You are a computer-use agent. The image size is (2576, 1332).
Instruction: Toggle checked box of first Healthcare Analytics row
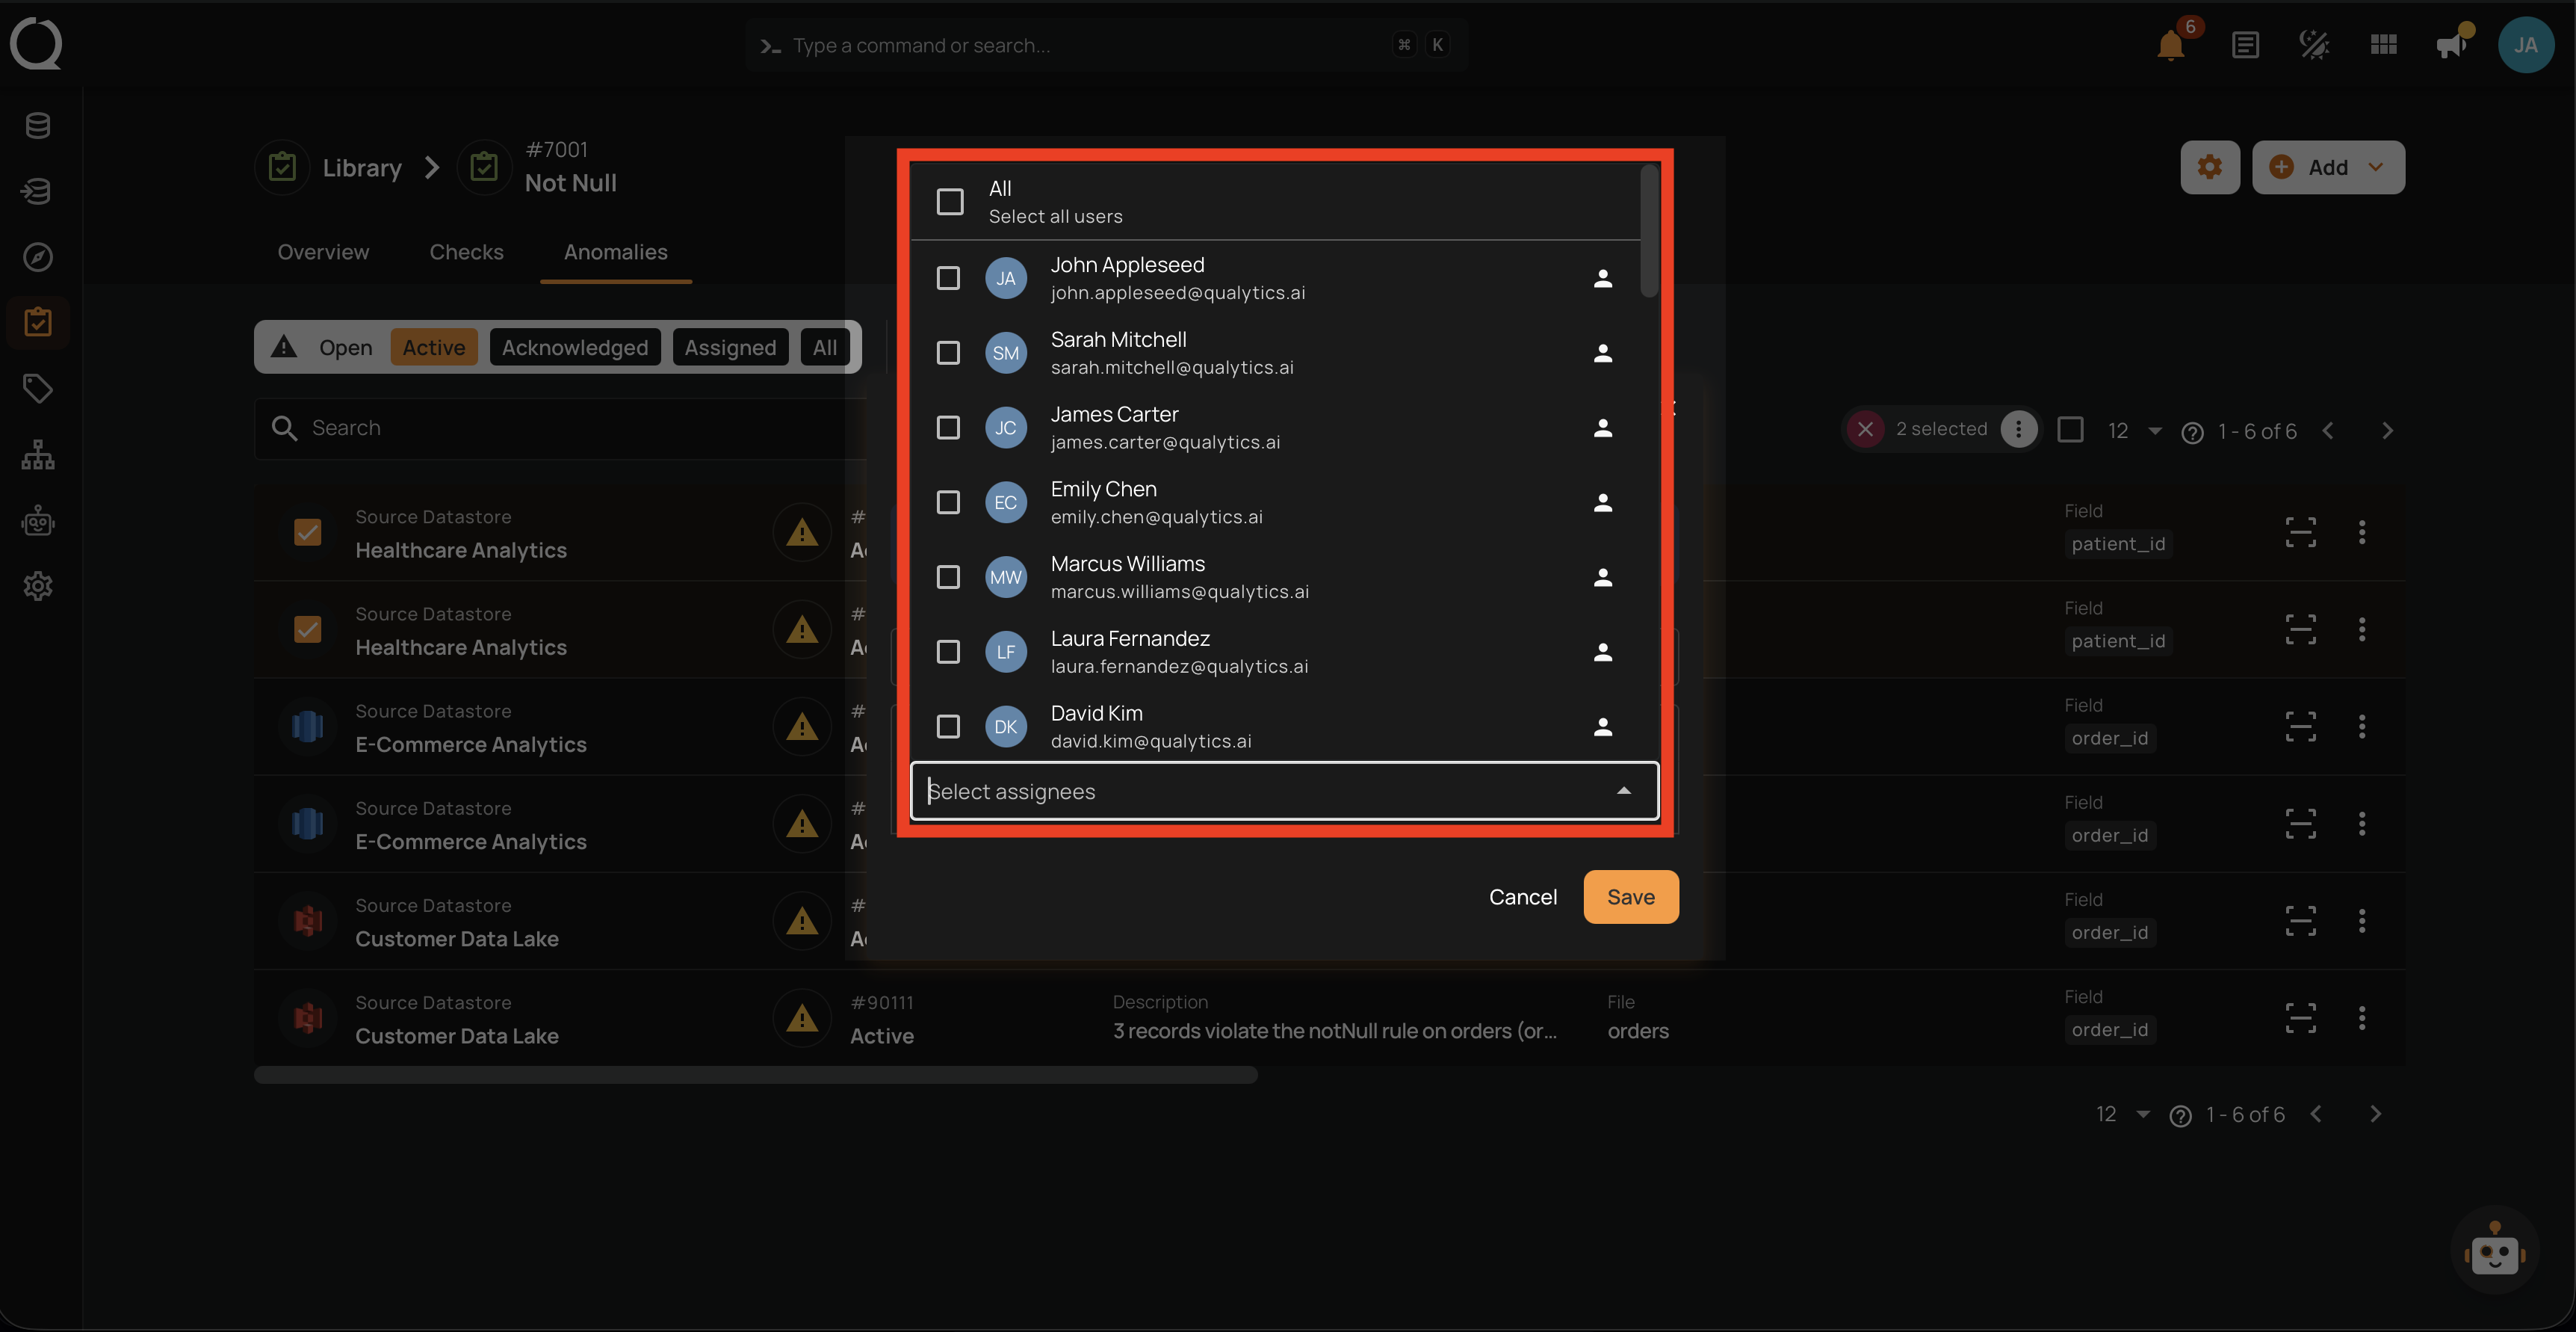pos(307,531)
